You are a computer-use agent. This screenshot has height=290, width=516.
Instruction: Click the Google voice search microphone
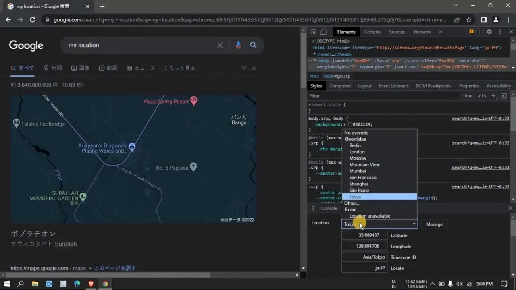click(238, 45)
